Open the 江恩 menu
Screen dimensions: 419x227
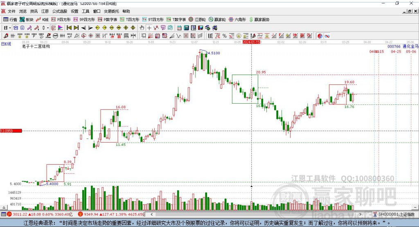(x=45, y=11)
